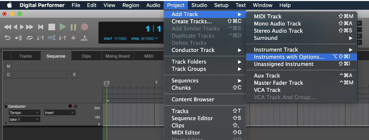Click the fast forward double-arrow button

29,27
